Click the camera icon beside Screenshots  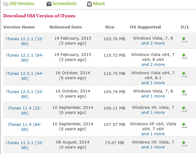click(x=49, y=4)
